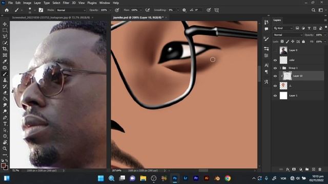Open the Flow slider dropdown arrow
This screenshot has width=328, height=184.
coord(141,10)
